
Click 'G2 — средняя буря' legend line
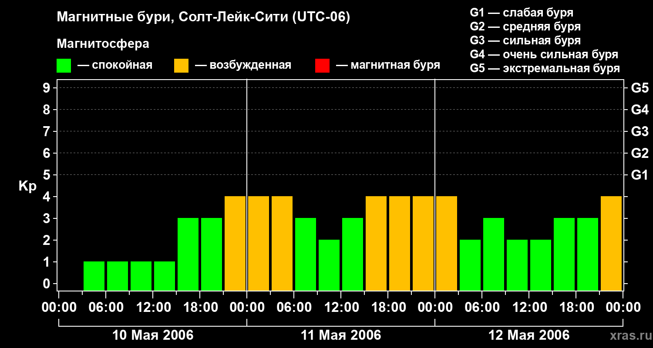click(x=525, y=27)
